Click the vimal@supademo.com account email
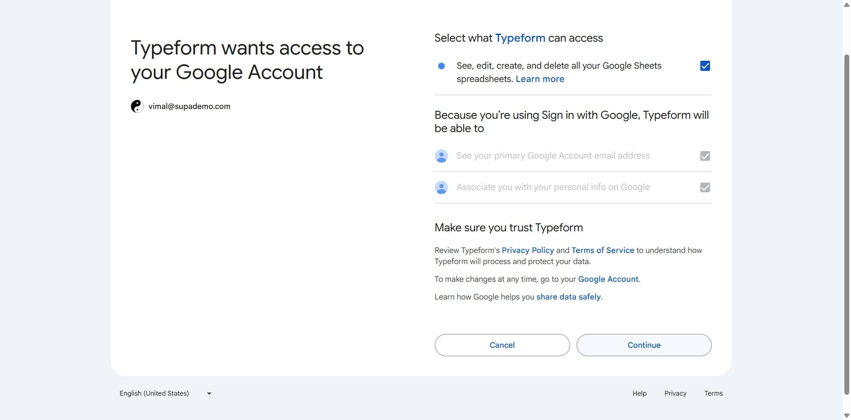The image size is (851, 420). (x=189, y=106)
